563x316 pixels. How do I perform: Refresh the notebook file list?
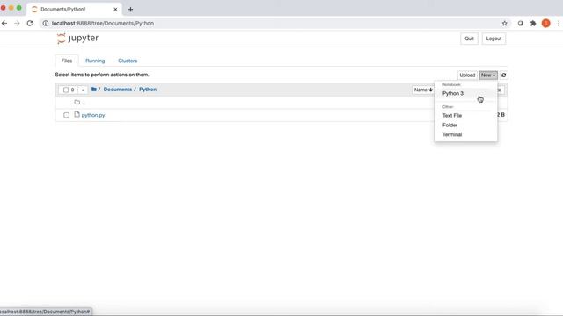504,75
